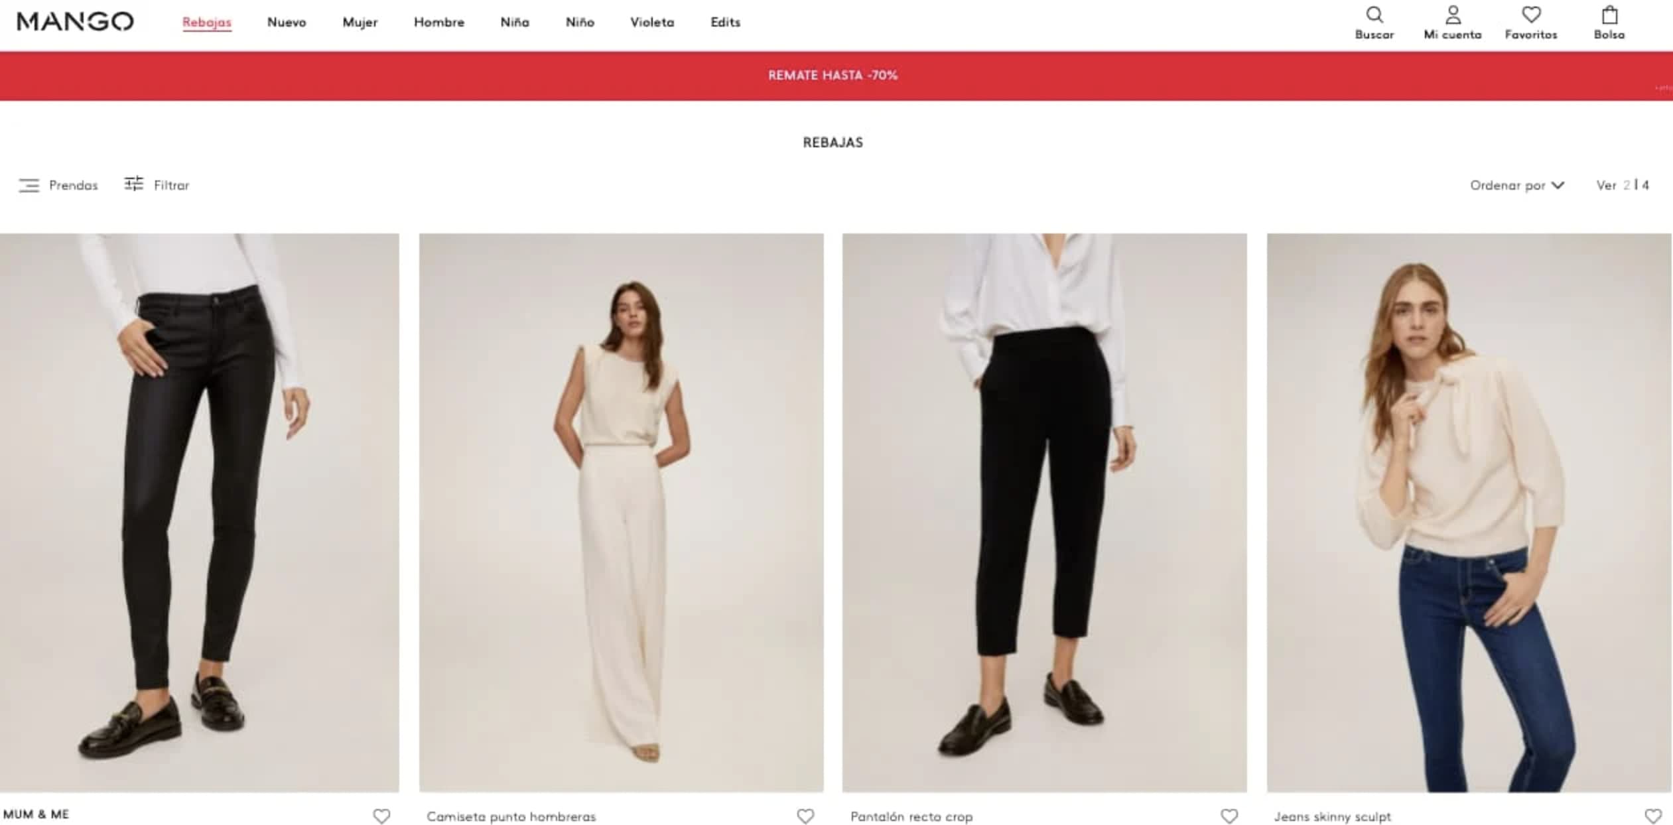Open the Violeta menu item
Image resolution: width=1673 pixels, height=825 pixels.
coord(652,22)
